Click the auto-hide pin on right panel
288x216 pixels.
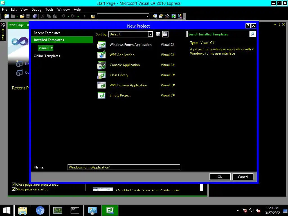tap(279, 24)
